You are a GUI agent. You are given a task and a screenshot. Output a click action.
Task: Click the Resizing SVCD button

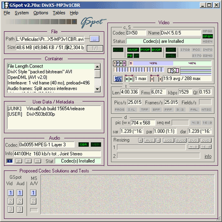tap(181, 140)
